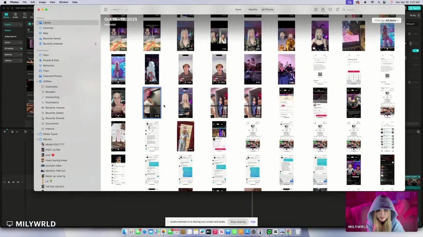Open Mail from the Dock

(151, 232)
